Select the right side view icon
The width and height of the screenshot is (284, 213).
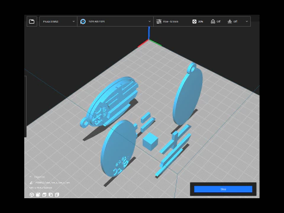coord(57,195)
